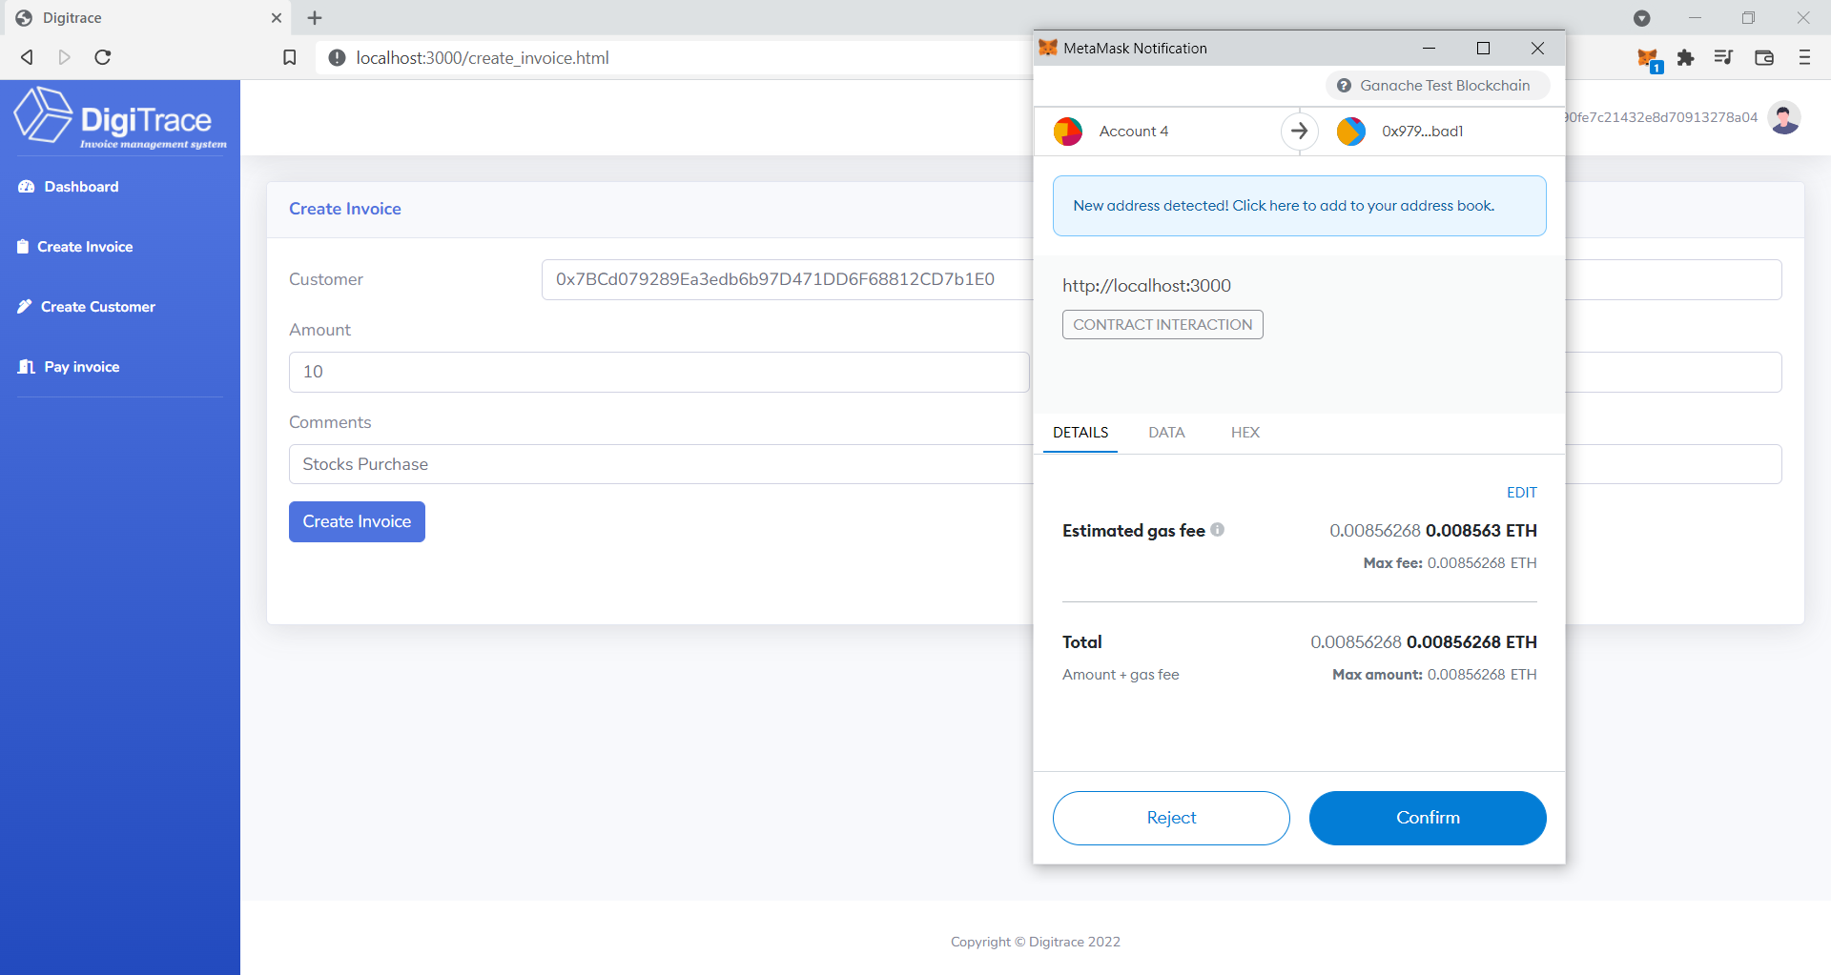Image resolution: width=1831 pixels, height=975 pixels.
Task: Click EDIT to change gas fee
Action: (1522, 493)
